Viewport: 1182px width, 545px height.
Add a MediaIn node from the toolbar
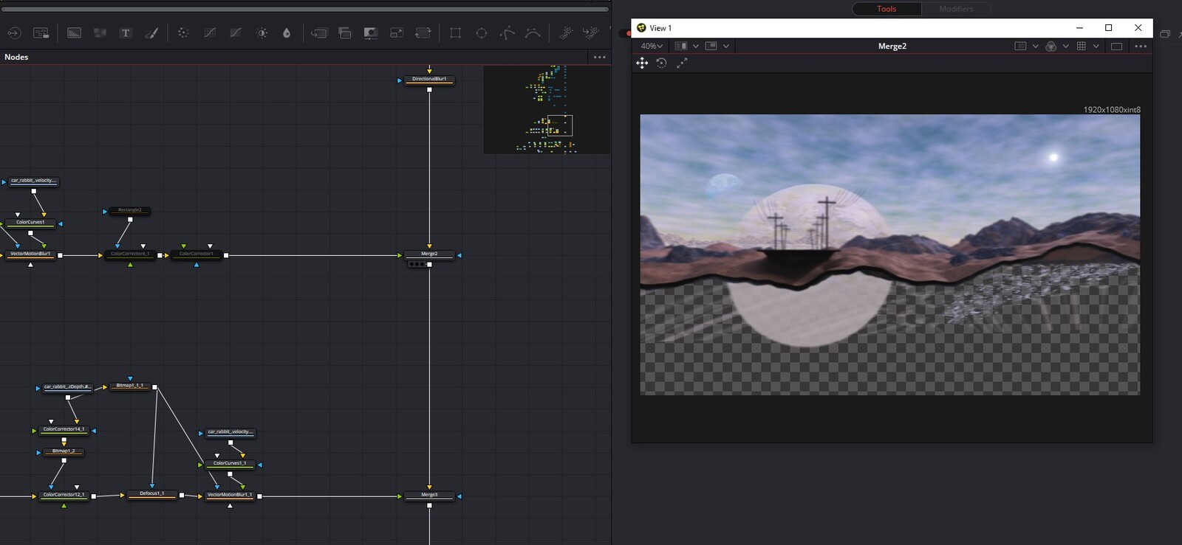point(14,33)
